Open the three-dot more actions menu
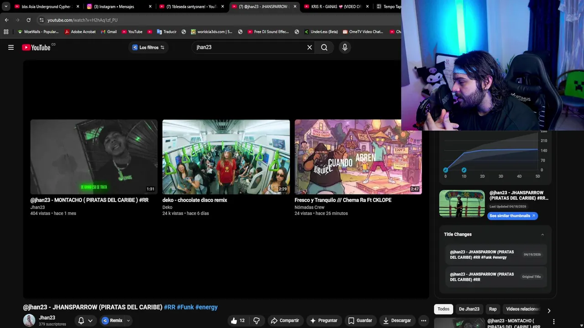 click(423, 321)
